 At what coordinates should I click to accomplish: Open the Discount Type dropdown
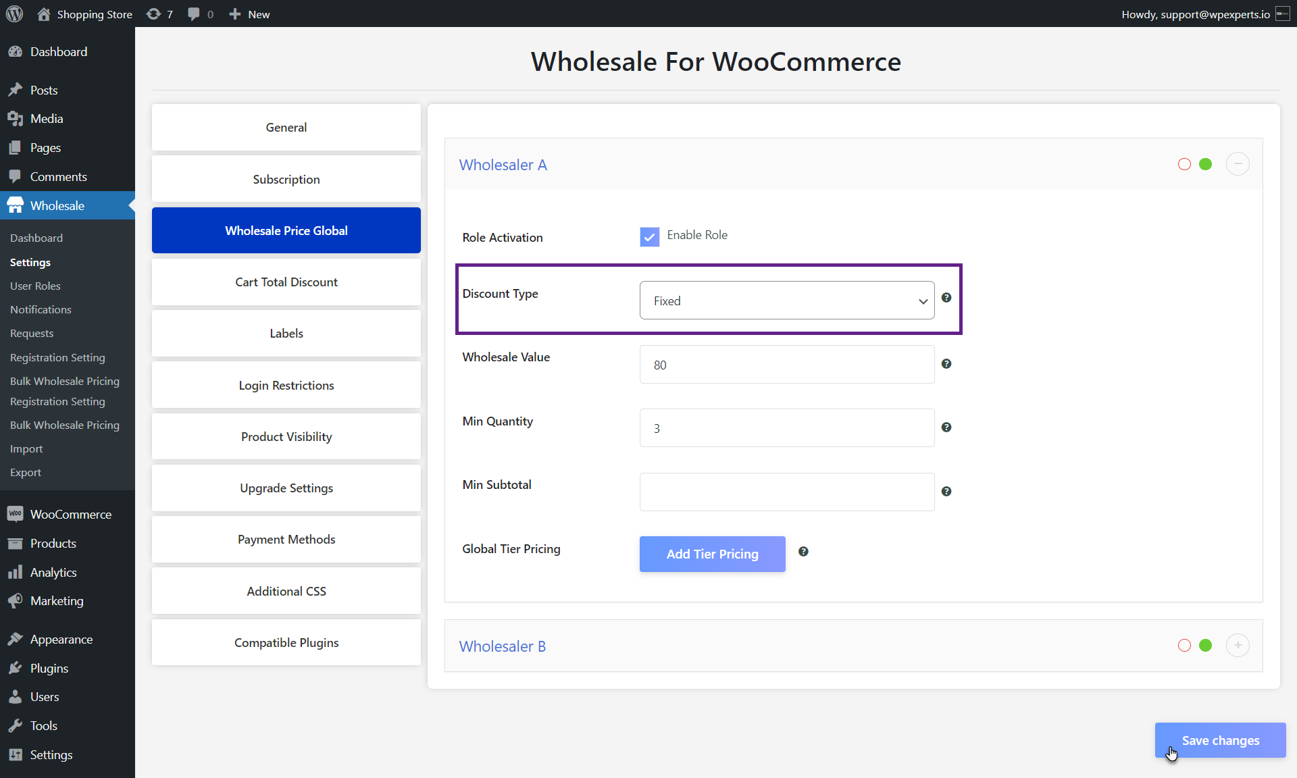(787, 301)
